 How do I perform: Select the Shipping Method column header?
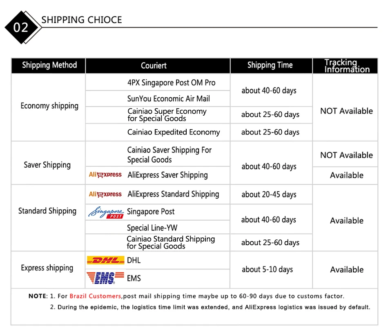49,65
